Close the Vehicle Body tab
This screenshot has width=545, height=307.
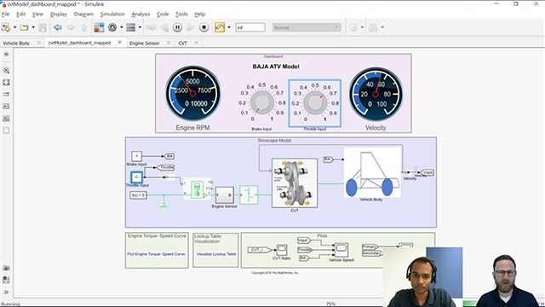point(38,43)
